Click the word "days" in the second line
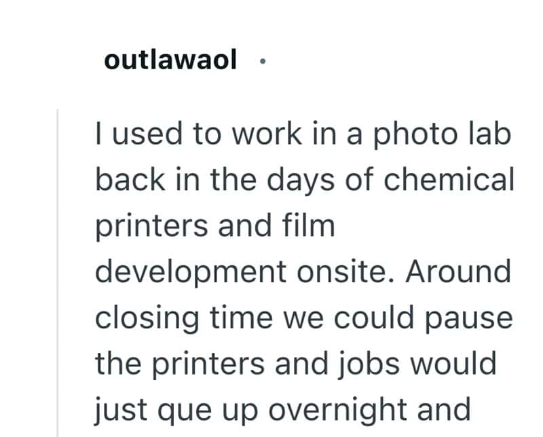 point(301,180)
